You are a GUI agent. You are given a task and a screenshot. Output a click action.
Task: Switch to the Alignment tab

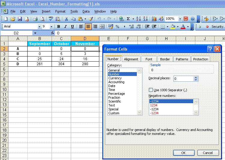click(131, 59)
